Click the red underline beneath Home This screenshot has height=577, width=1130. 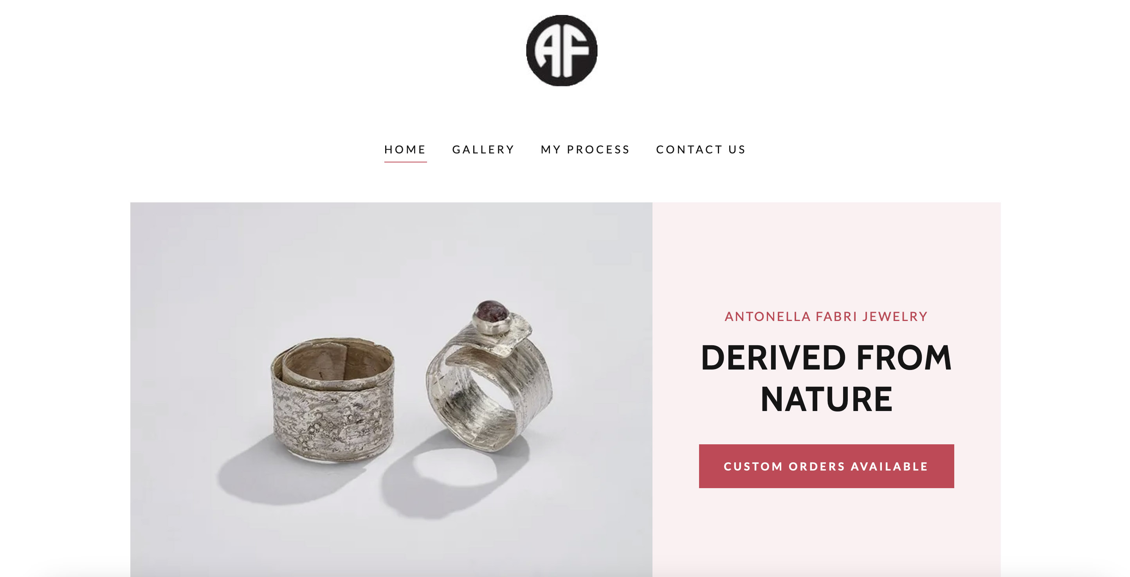coord(406,162)
